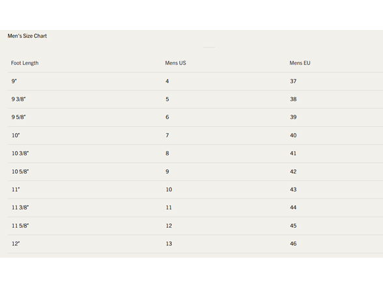Select the Mens EU column header
This screenshot has height=287, width=383.
pyautogui.click(x=300, y=63)
